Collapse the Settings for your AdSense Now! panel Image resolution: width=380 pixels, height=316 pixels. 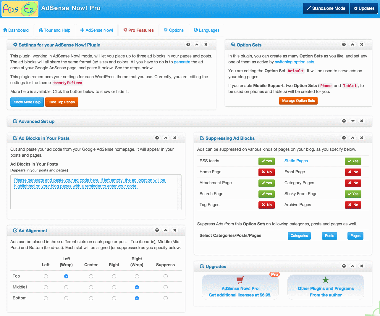197,44
